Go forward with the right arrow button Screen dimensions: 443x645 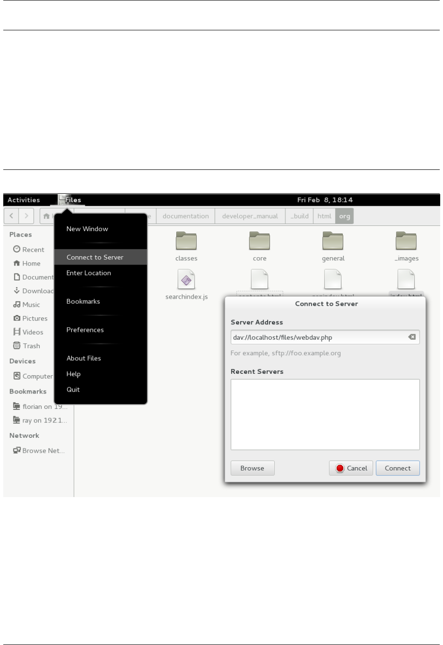tap(27, 216)
